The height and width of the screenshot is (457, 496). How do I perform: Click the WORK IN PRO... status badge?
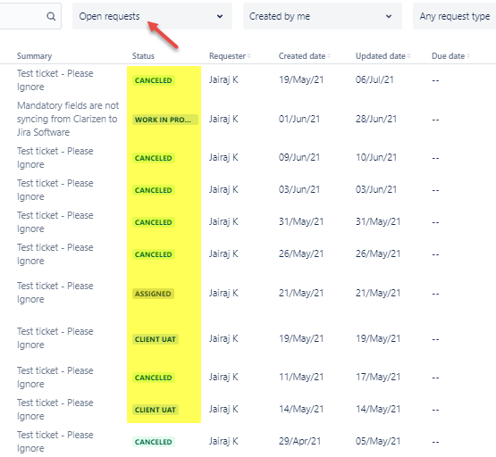(x=164, y=120)
